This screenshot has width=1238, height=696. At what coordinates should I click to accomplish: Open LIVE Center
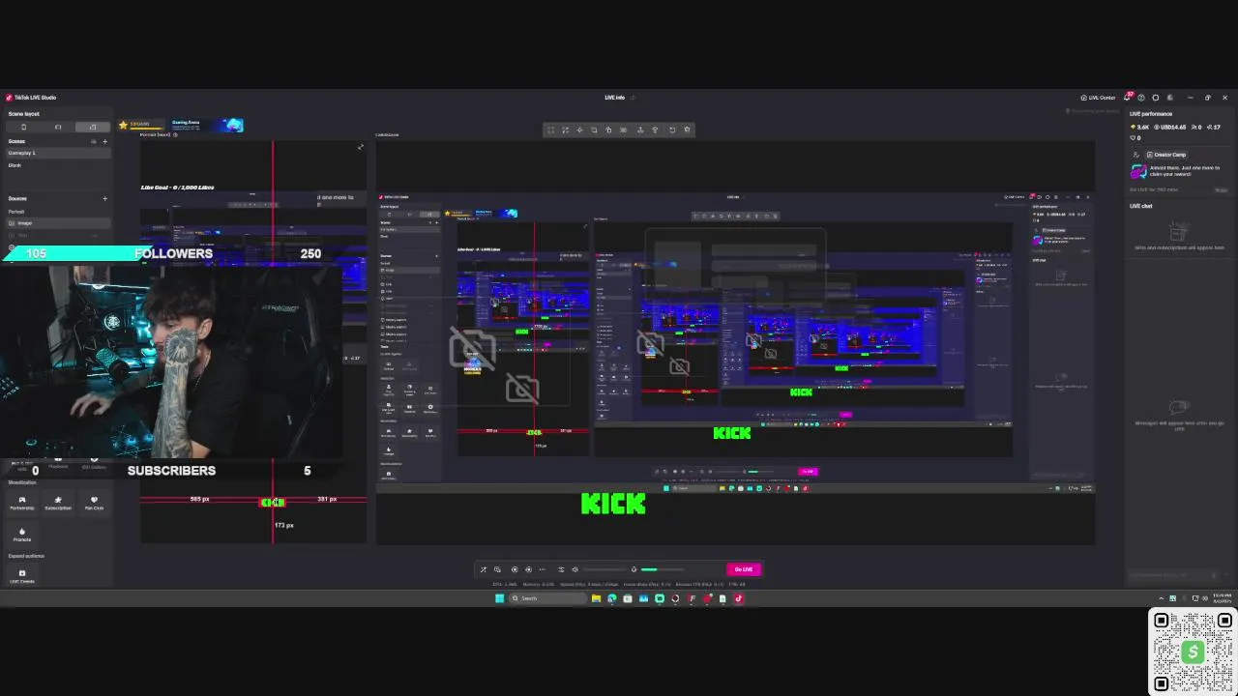click(x=1098, y=98)
